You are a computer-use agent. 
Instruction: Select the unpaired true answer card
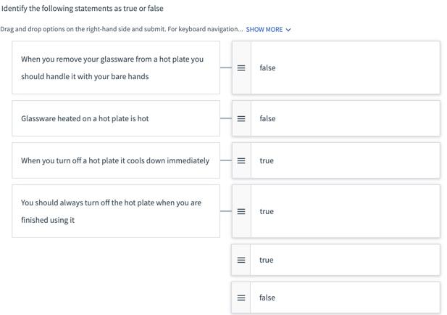[x=344, y=260]
